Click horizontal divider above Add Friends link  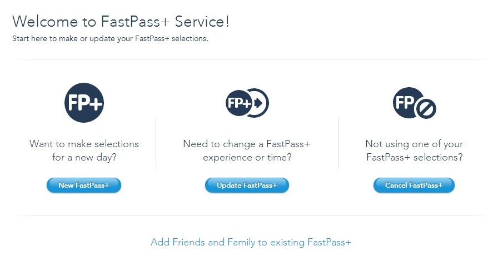[251, 215]
